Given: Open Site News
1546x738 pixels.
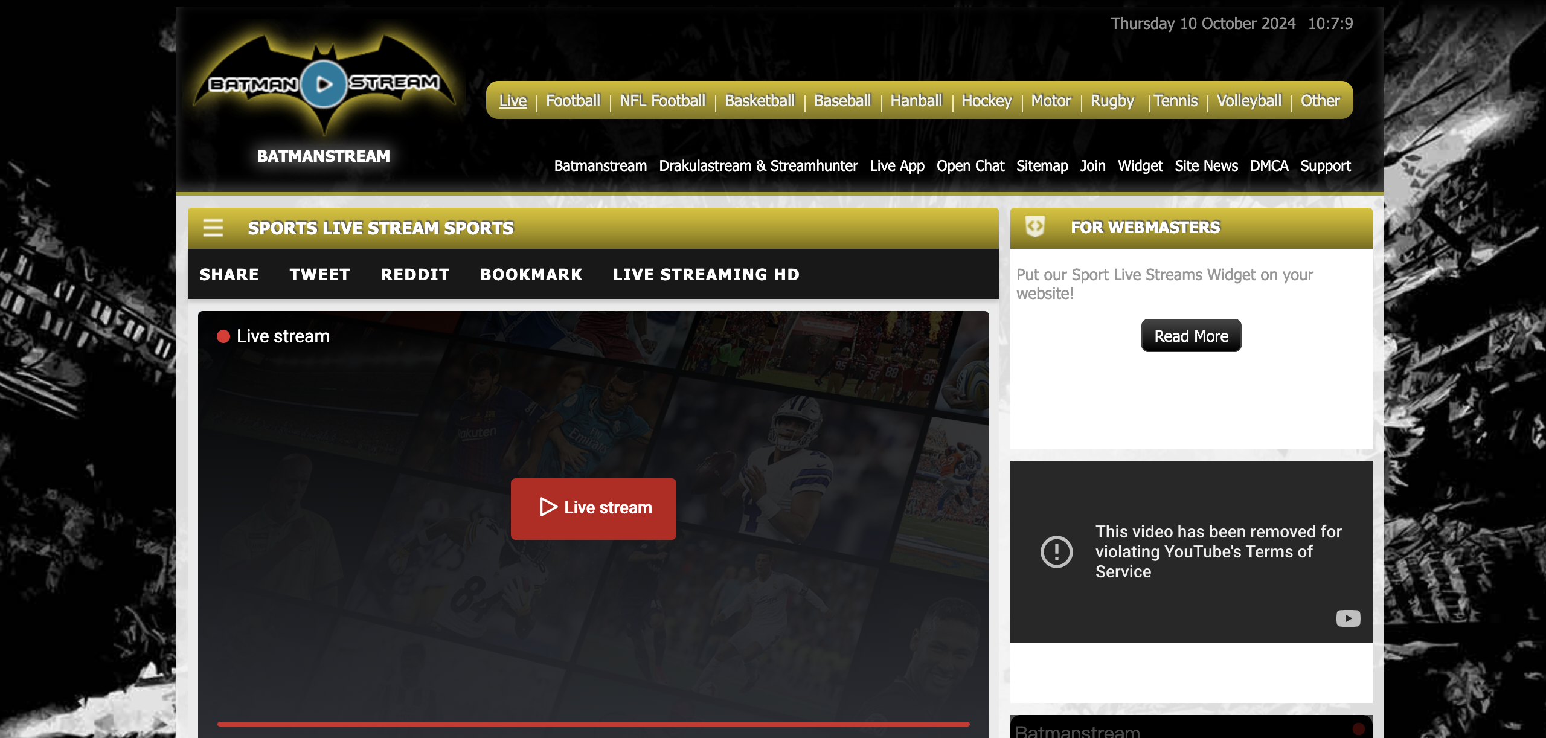Looking at the screenshot, I should click(1206, 166).
